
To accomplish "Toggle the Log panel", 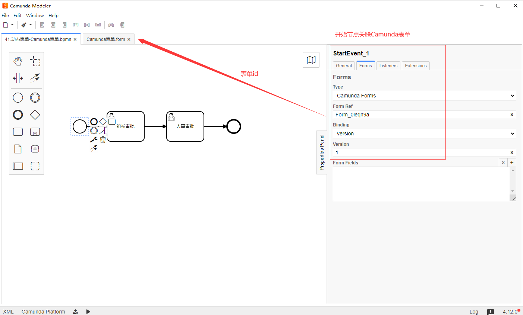I will point(474,312).
